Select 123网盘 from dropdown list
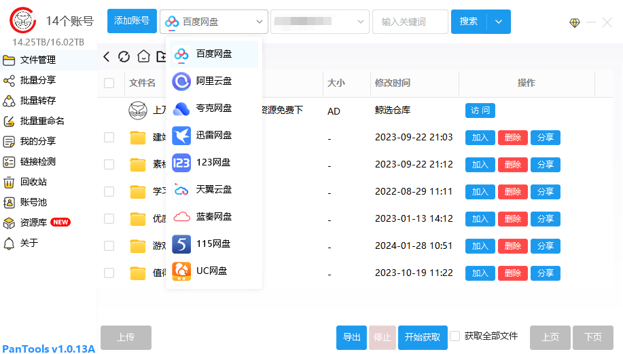Image resolution: width=623 pixels, height=354 pixels. click(x=214, y=163)
